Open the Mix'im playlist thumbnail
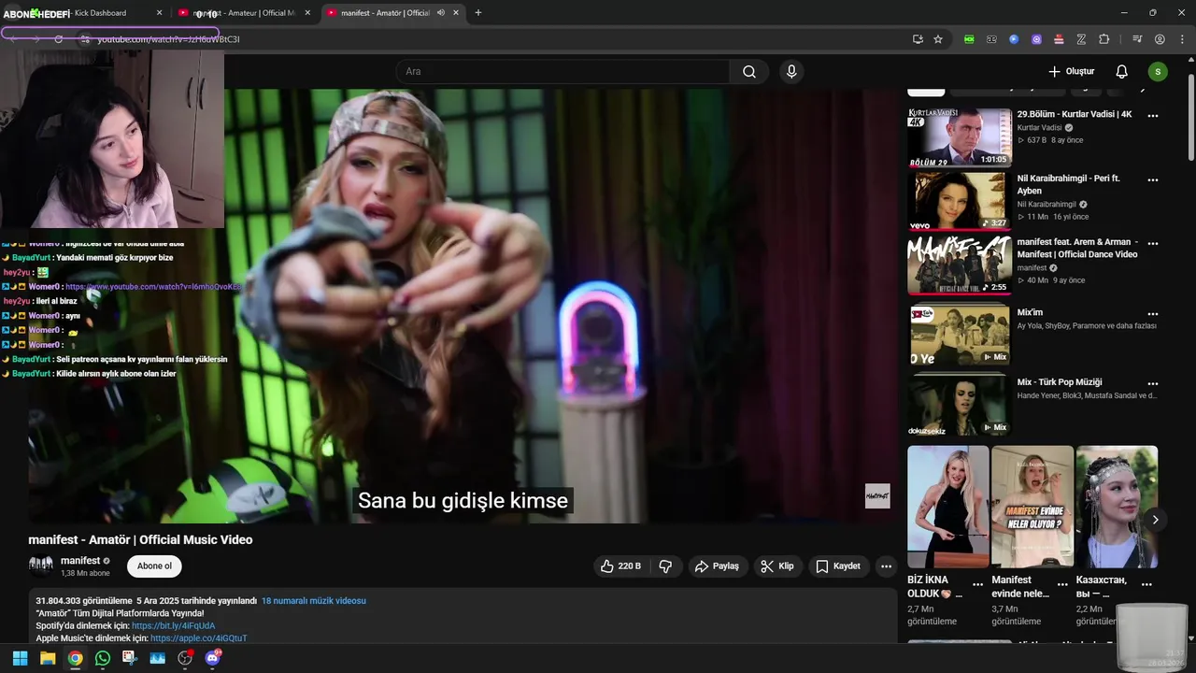 960,334
